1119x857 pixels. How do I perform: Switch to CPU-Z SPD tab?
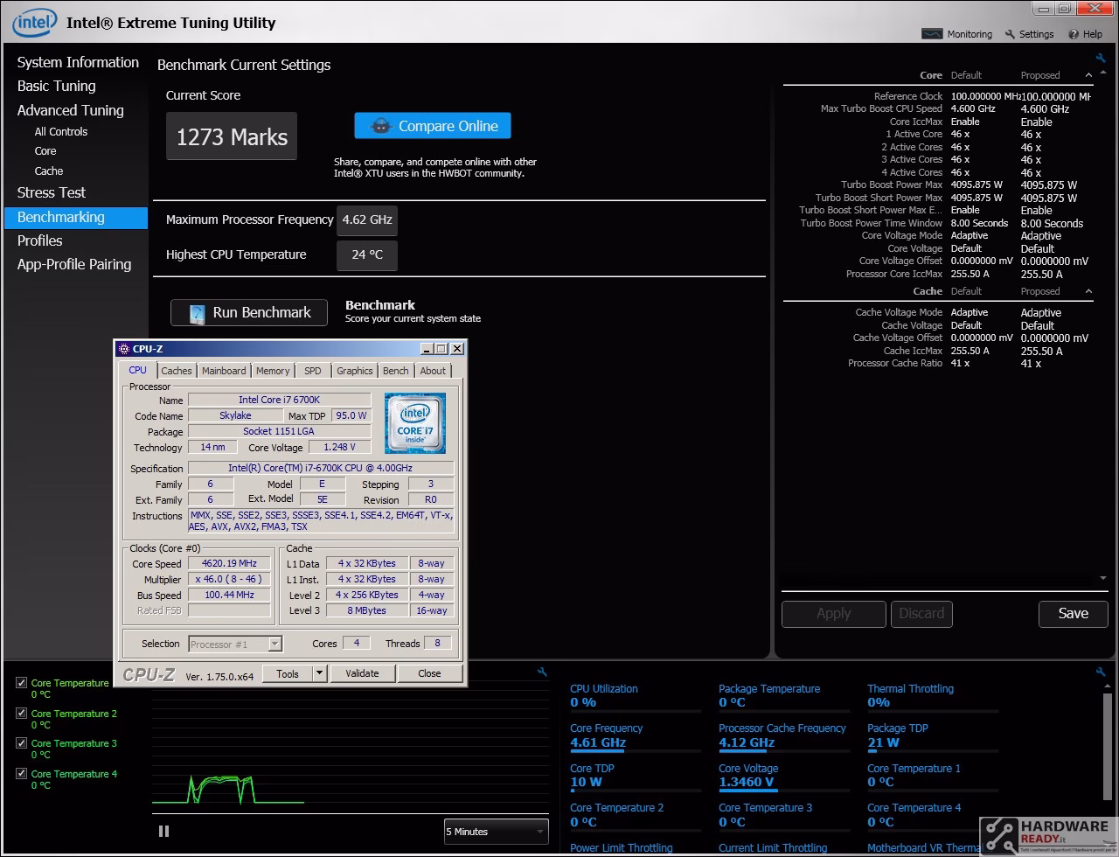(x=313, y=371)
